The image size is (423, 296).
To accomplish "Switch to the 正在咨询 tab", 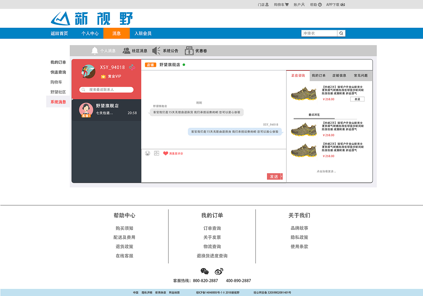I will pyautogui.click(x=298, y=76).
